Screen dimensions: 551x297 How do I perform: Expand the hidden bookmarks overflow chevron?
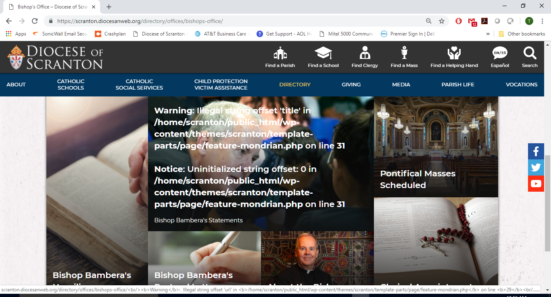(488, 34)
